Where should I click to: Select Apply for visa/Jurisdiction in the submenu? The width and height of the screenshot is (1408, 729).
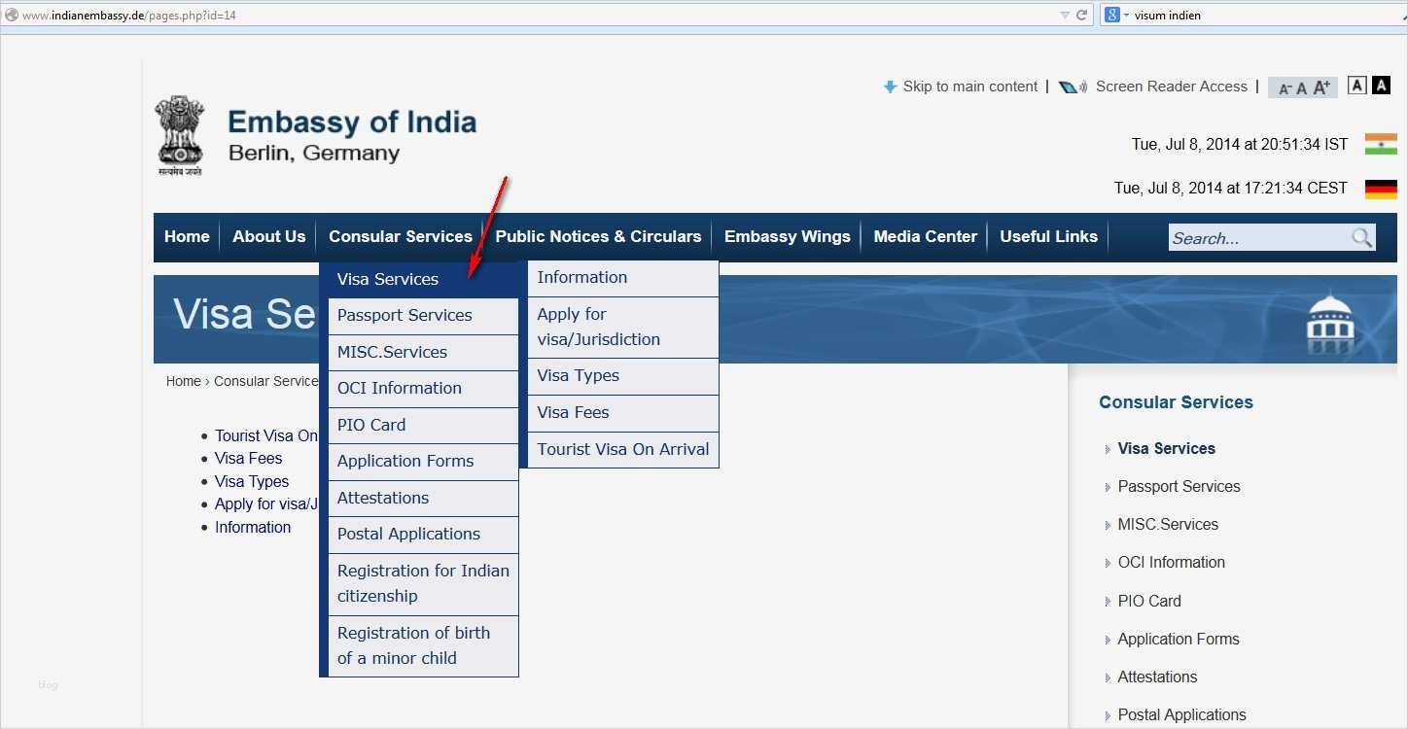pyautogui.click(x=623, y=328)
